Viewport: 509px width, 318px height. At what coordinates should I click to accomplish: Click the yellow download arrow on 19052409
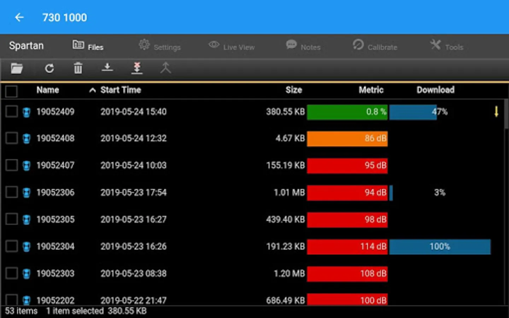click(x=496, y=112)
